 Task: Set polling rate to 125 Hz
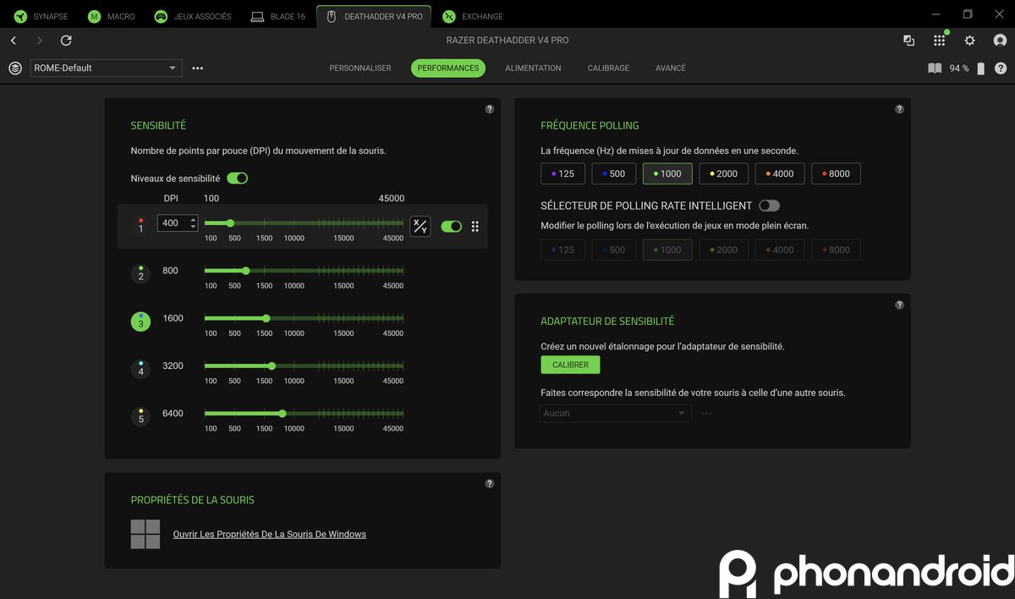[x=562, y=173]
